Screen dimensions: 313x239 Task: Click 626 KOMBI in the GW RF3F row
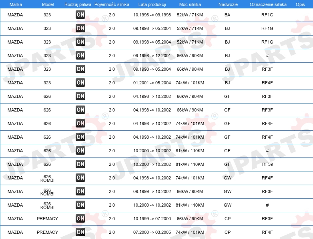[47, 192]
